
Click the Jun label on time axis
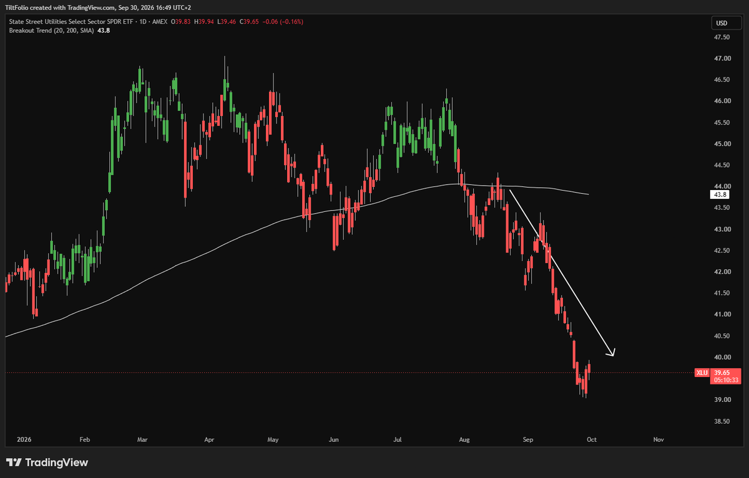click(x=334, y=439)
